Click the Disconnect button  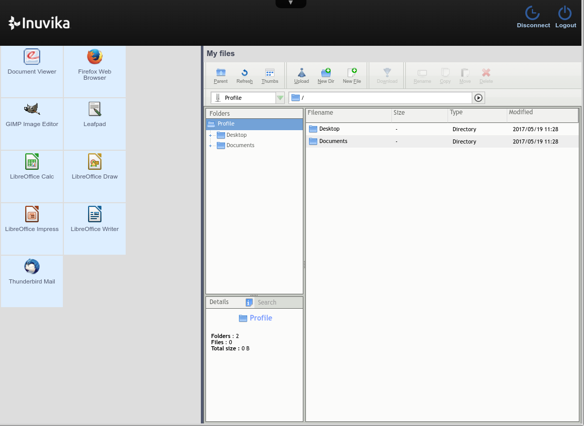click(533, 17)
